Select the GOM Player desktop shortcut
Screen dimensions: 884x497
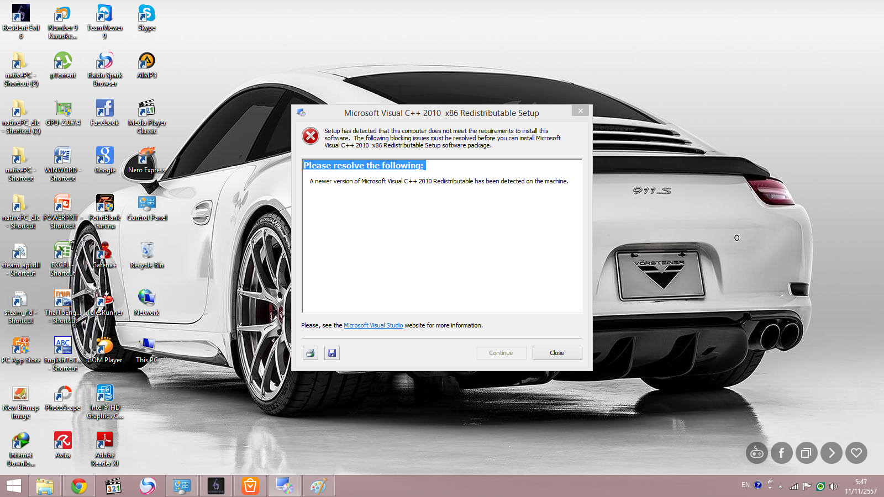104,350
